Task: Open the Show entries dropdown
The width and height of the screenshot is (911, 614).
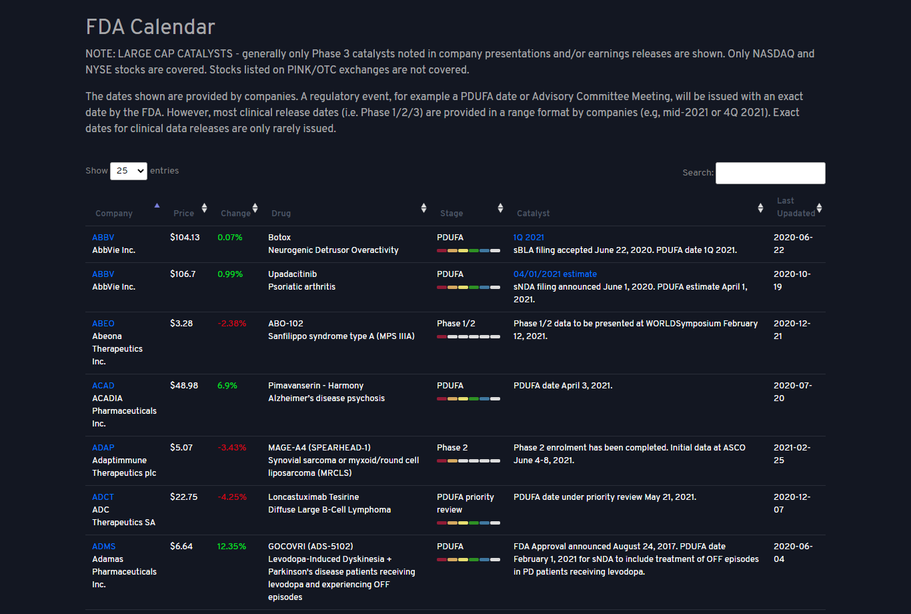Action: [x=129, y=171]
